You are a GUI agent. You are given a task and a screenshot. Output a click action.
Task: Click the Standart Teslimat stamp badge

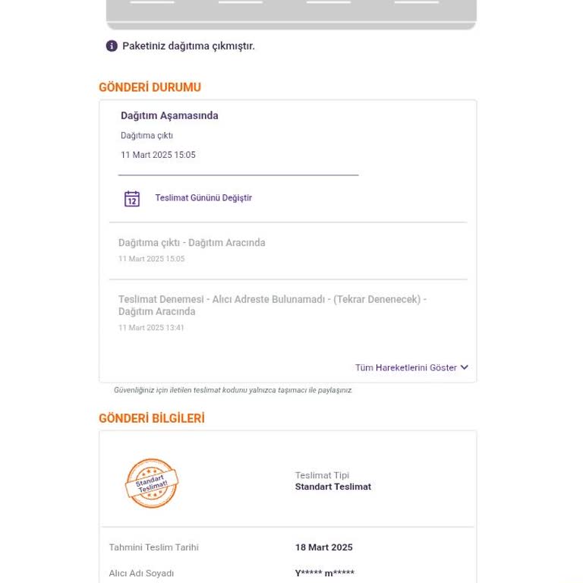click(152, 483)
